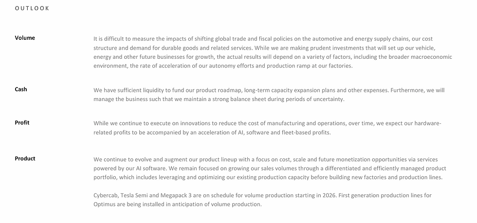Click the word Cybercab in the last paragraph
The width and height of the screenshot is (477, 223).
coord(106,195)
